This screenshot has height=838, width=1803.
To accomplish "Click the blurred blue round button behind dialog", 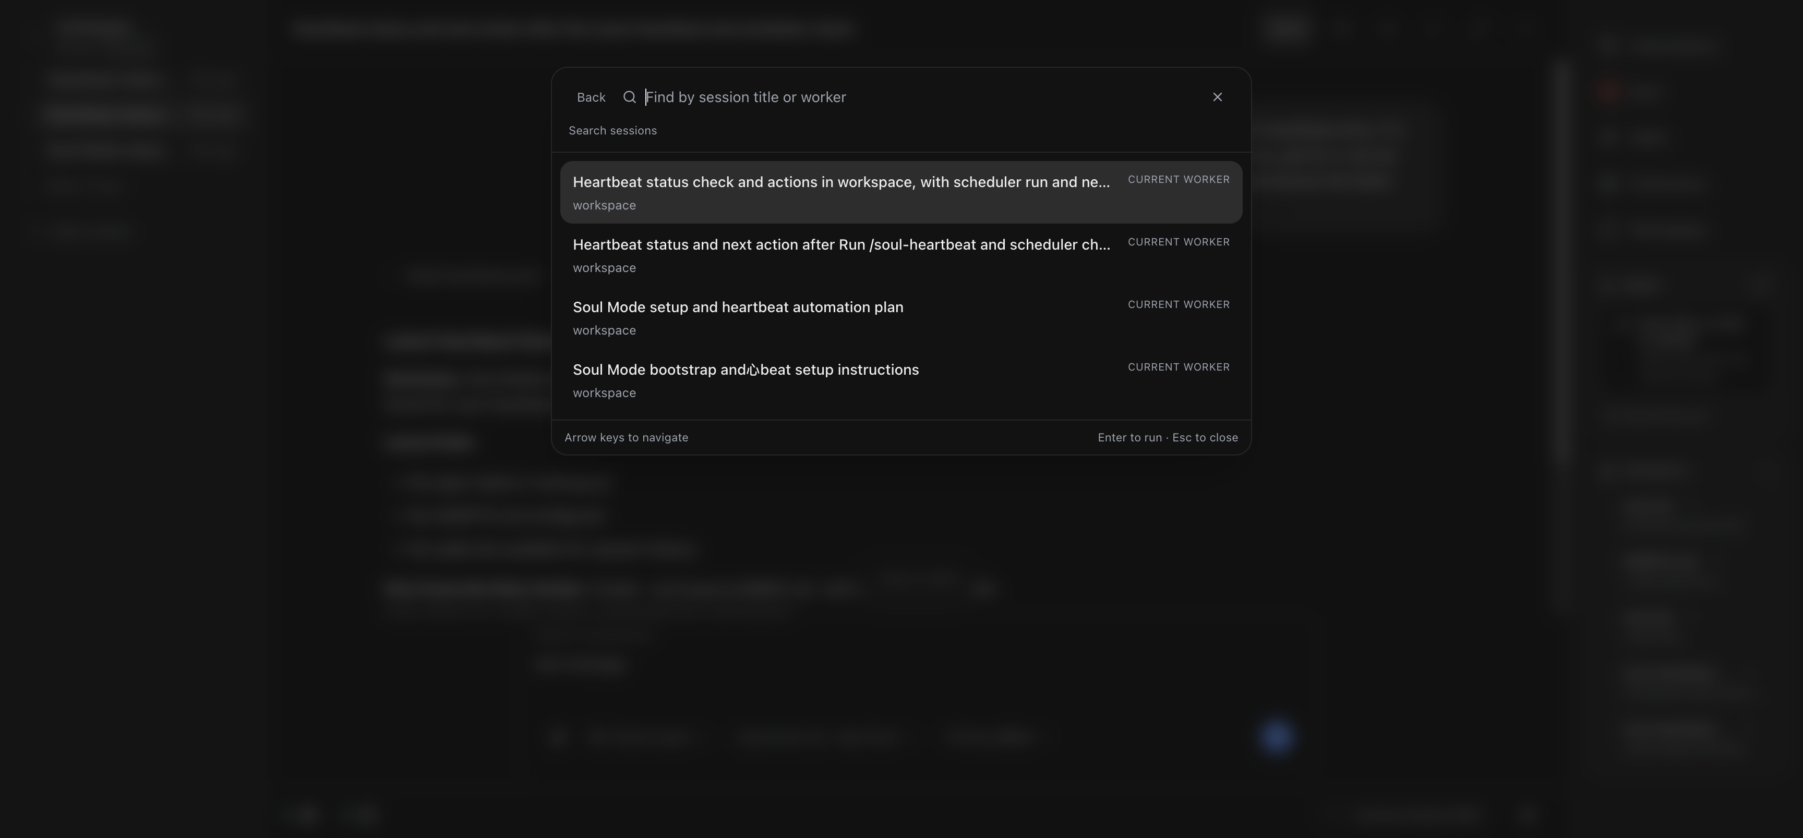I will [1276, 737].
